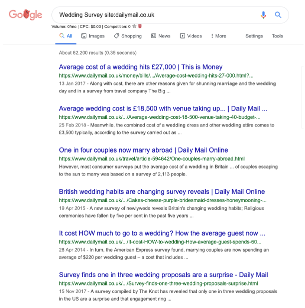Open 'One in four couples now marry abroad'

(x=143, y=150)
